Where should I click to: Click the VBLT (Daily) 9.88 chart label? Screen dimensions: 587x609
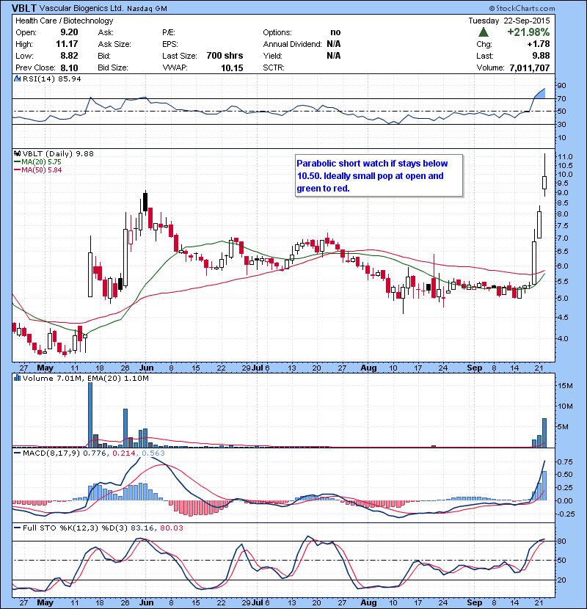(x=58, y=154)
